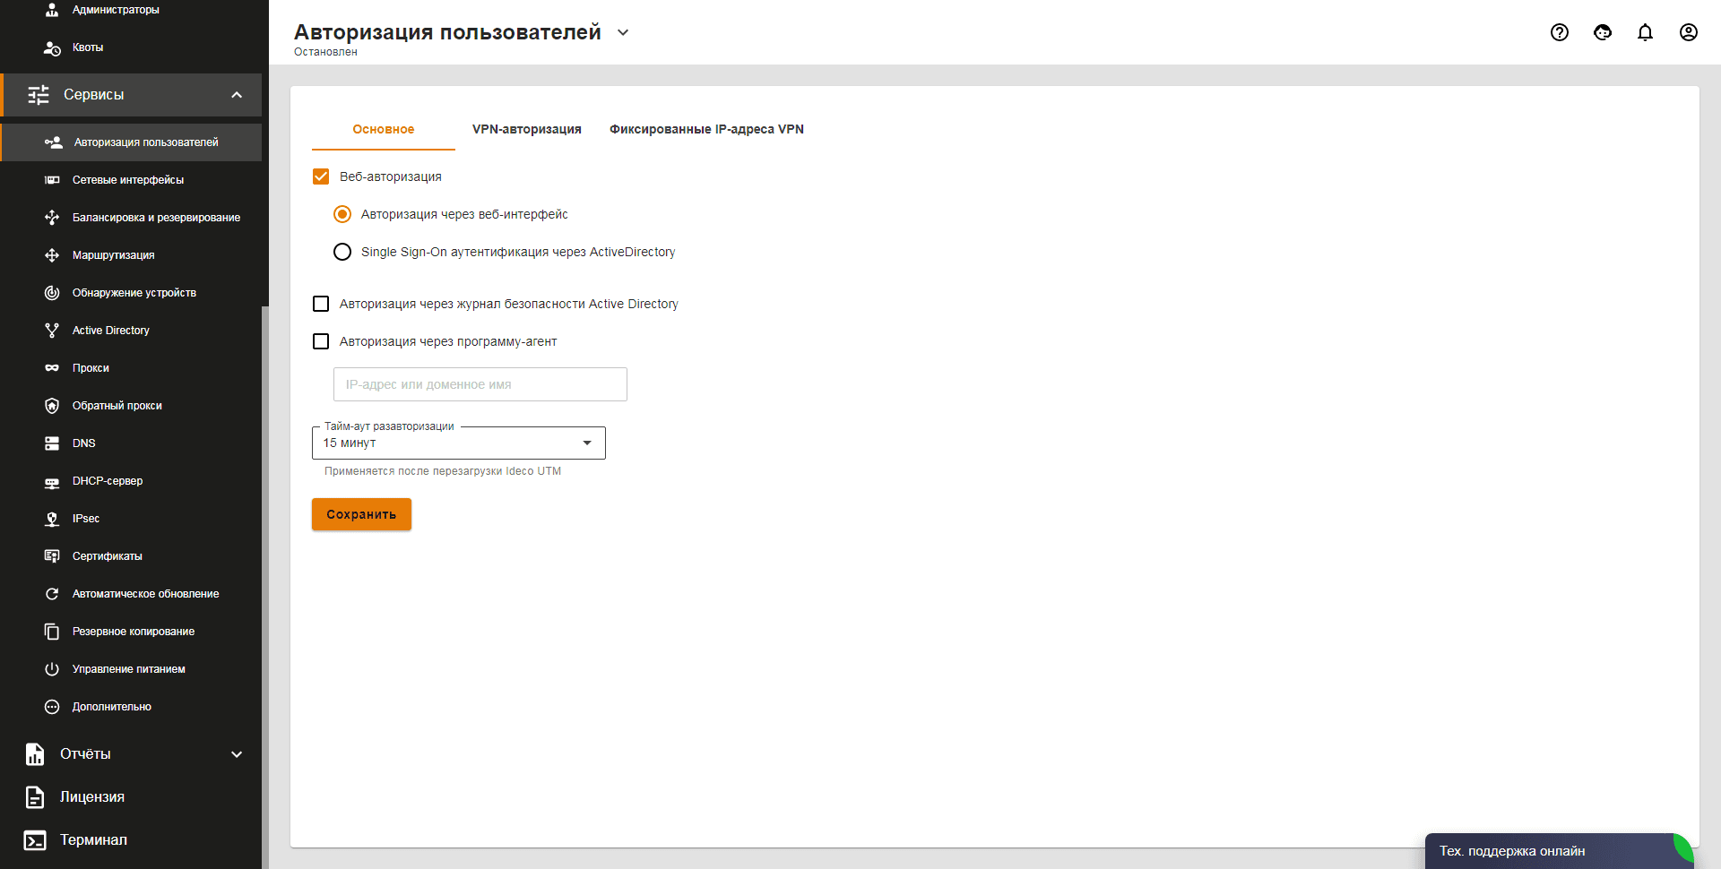Click the face icon in header
The width and height of the screenshot is (1721, 869).
point(1603,32)
